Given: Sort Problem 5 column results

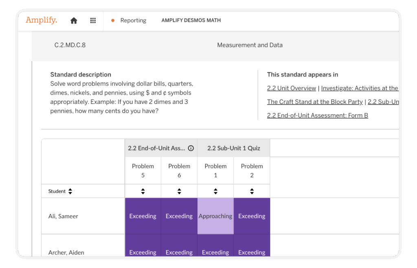Looking at the screenshot, I should pyautogui.click(x=143, y=191).
